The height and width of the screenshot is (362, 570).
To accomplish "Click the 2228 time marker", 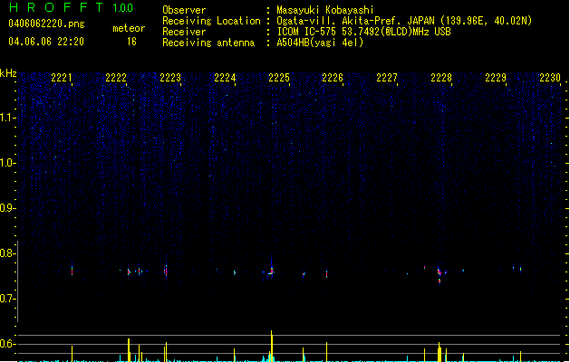I will coord(441,78).
